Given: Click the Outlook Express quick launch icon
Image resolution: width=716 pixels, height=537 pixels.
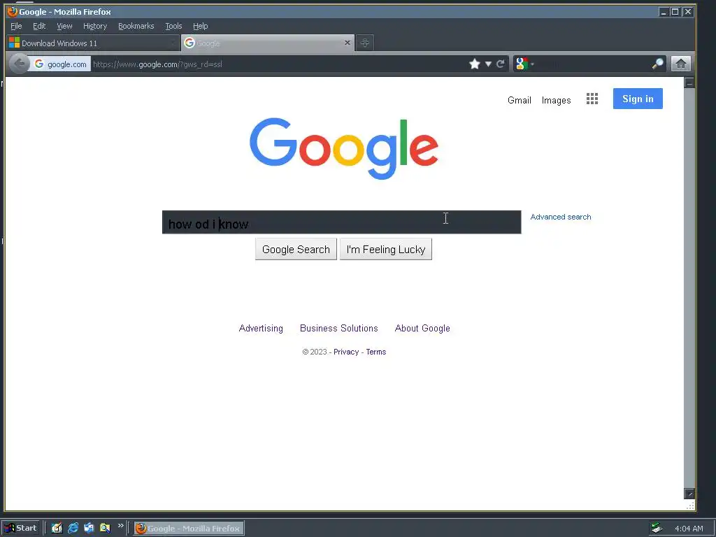Looking at the screenshot, I should (x=89, y=528).
